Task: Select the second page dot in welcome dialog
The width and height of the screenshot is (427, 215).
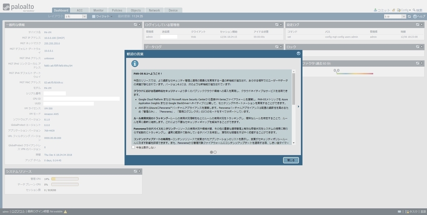Action: coord(215,152)
